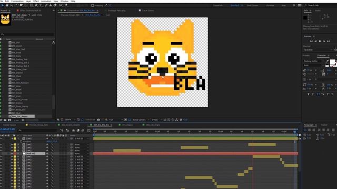Select the Rotation tool
This screenshot has height=189, width=337.
(x=17, y=5)
